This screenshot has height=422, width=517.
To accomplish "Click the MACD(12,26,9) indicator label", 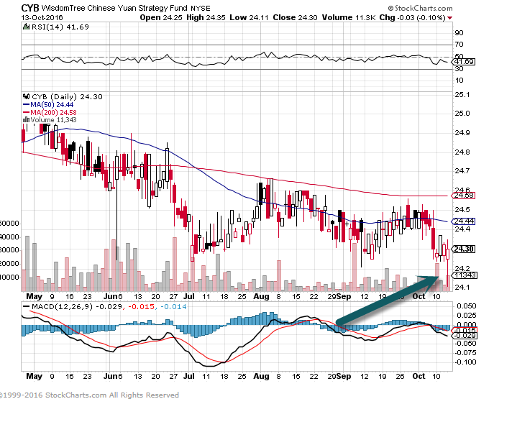I will tap(62, 306).
